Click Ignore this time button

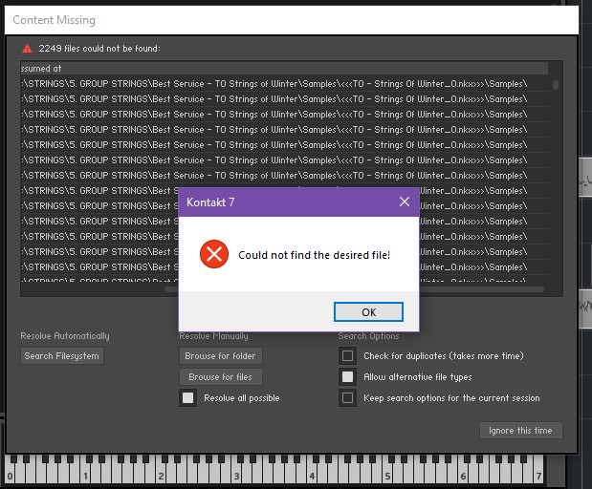click(x=520, y=430)
